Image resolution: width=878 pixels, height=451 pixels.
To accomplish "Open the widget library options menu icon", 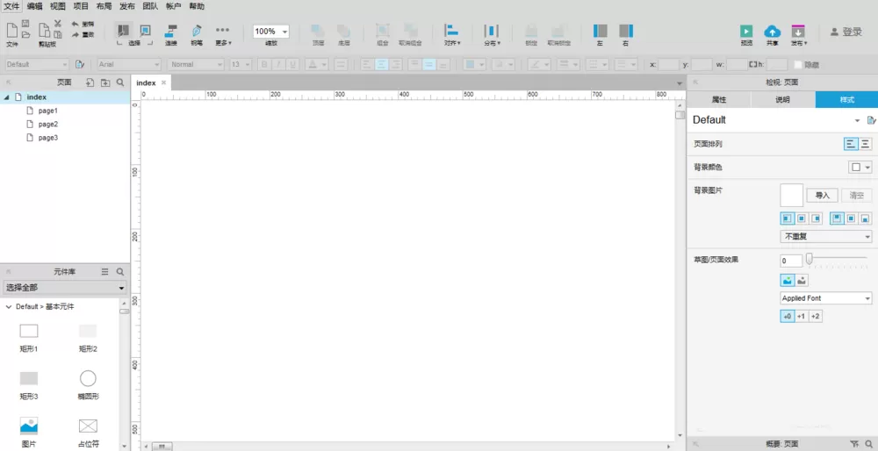I will coord(104,271).
